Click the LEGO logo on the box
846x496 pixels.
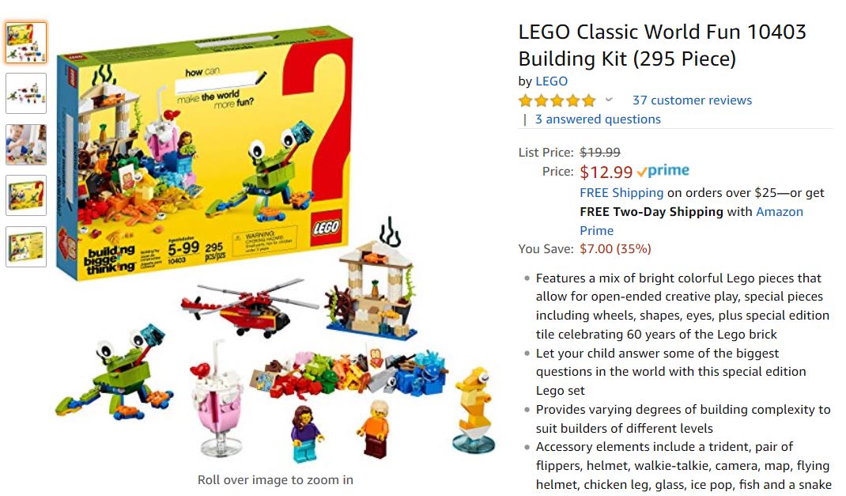(x=326, y=227)
